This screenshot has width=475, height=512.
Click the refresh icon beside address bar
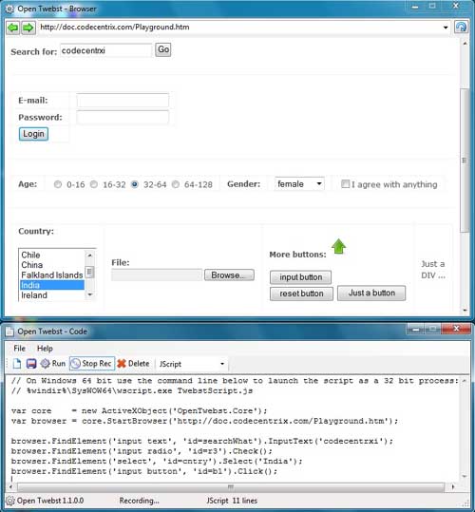coord(461,27)
